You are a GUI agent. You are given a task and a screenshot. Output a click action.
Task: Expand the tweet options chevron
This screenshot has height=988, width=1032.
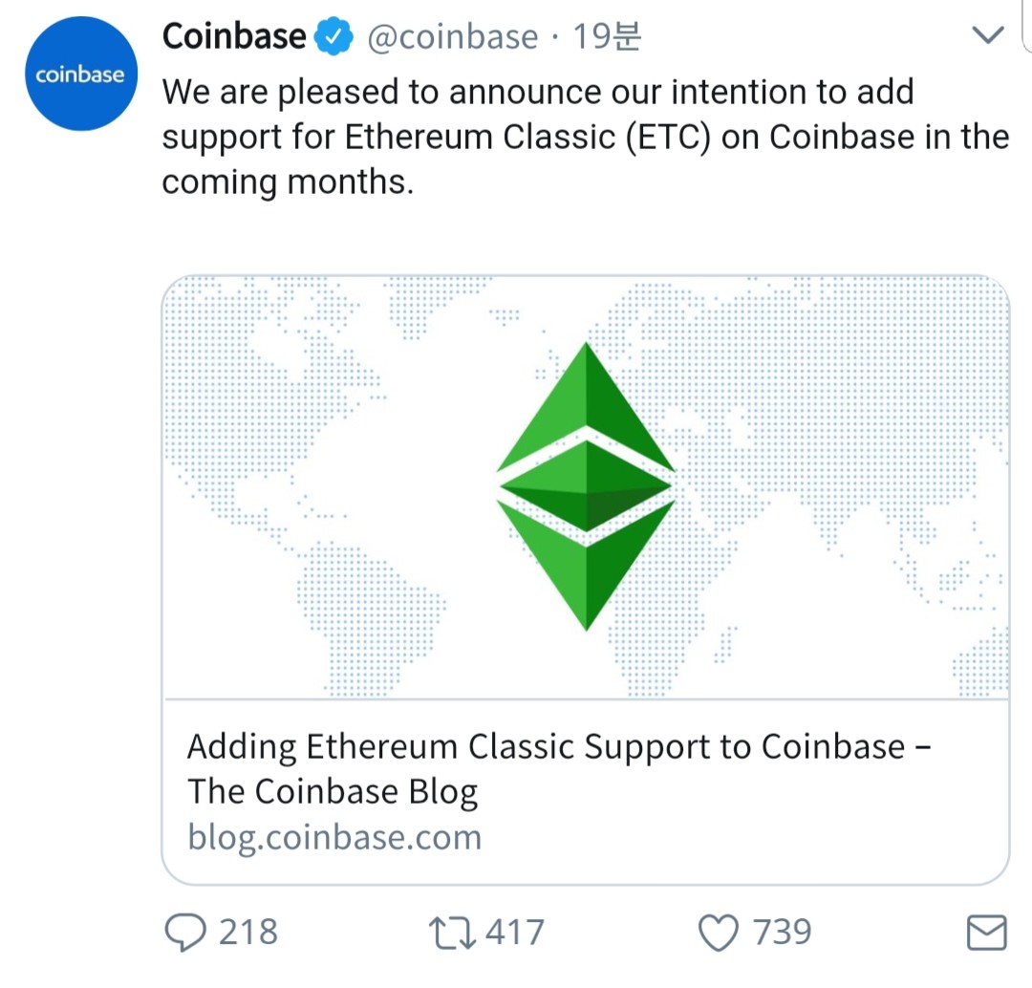click(987, 36)
